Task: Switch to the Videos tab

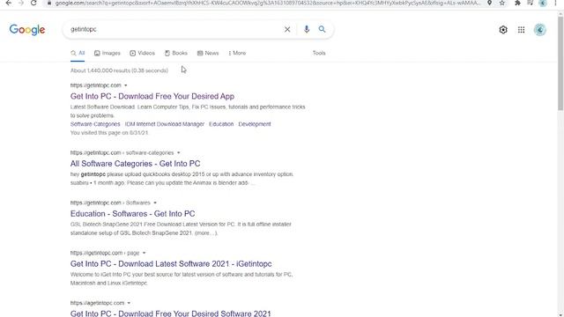Action: (142, 53)
